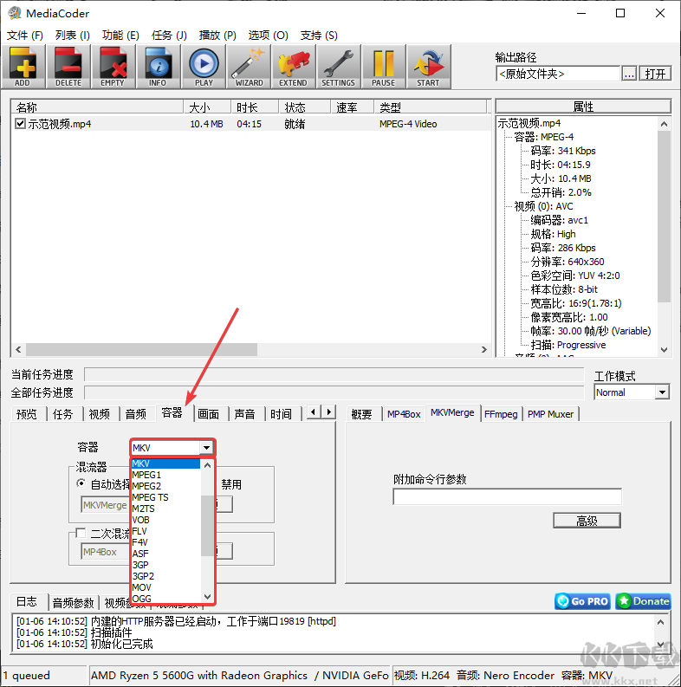
Task: Open the 功能 (E) menu
Action: point(120,35)
